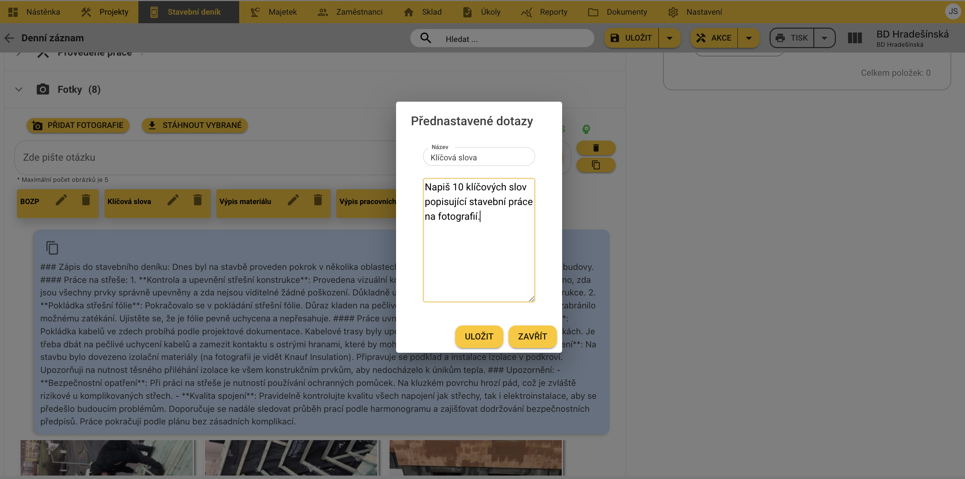Click the pencil icon for Výpis materiálu
965x479 pixels.
pyautogui.click(x=293, y=200)
